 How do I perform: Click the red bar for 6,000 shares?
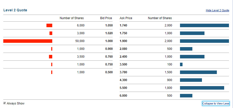[49, 25]
